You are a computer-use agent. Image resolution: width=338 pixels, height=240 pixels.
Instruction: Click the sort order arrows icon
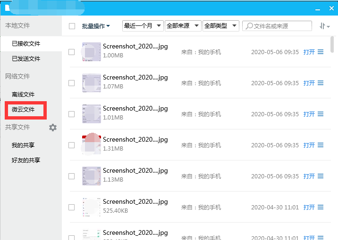(x=324, y=26)
